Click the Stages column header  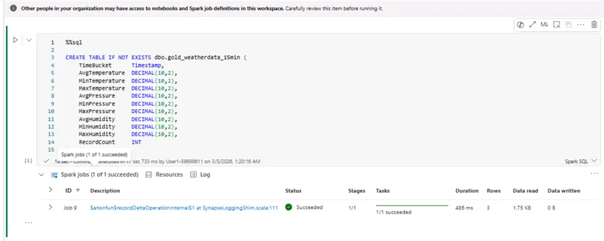(357, 191)
